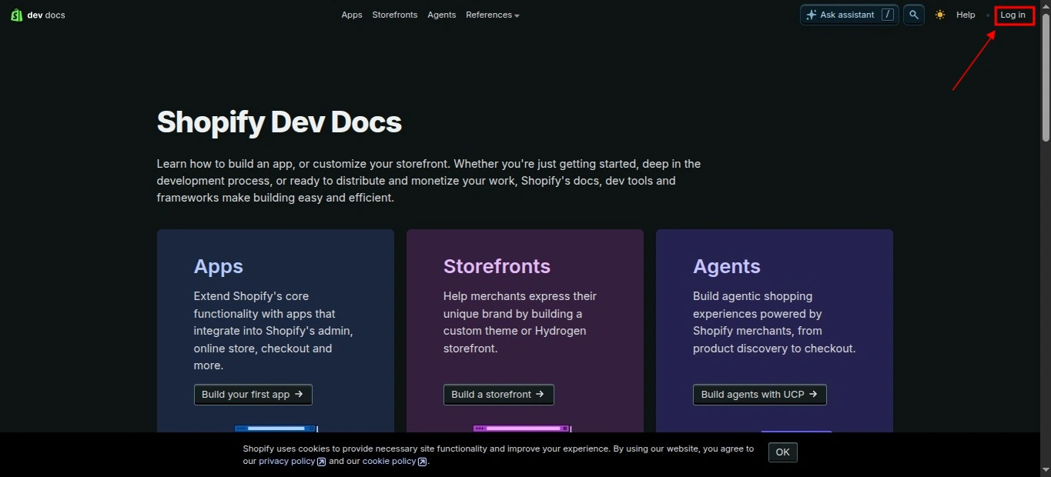
Task: Click the sparkle icon in Ask assistant
Action: pyautogui.click(x=812, y=15)
